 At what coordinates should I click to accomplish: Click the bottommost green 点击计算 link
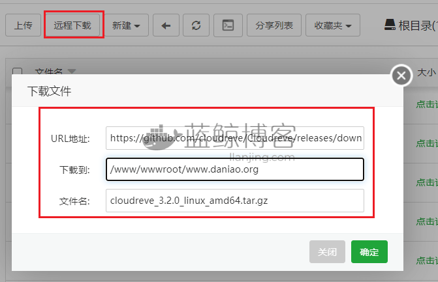[427, 261]
